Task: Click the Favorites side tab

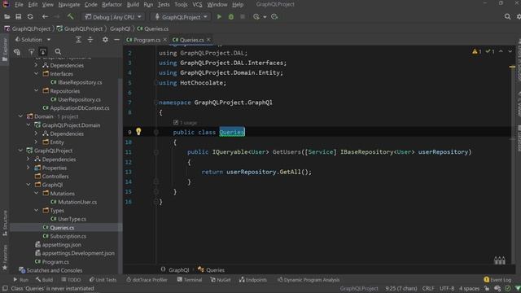Action: tap(5, 257)
